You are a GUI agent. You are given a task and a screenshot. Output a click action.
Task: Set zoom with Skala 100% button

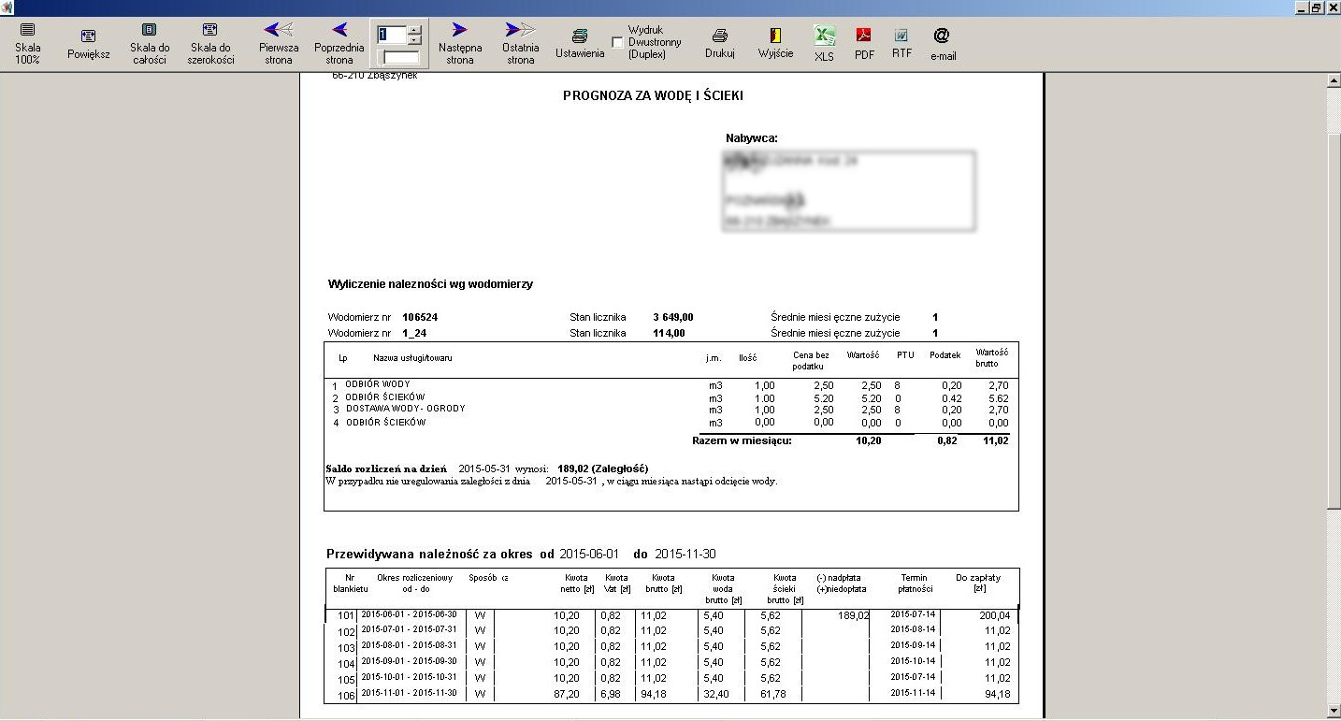pyautogui.click(x=27, y=44)
